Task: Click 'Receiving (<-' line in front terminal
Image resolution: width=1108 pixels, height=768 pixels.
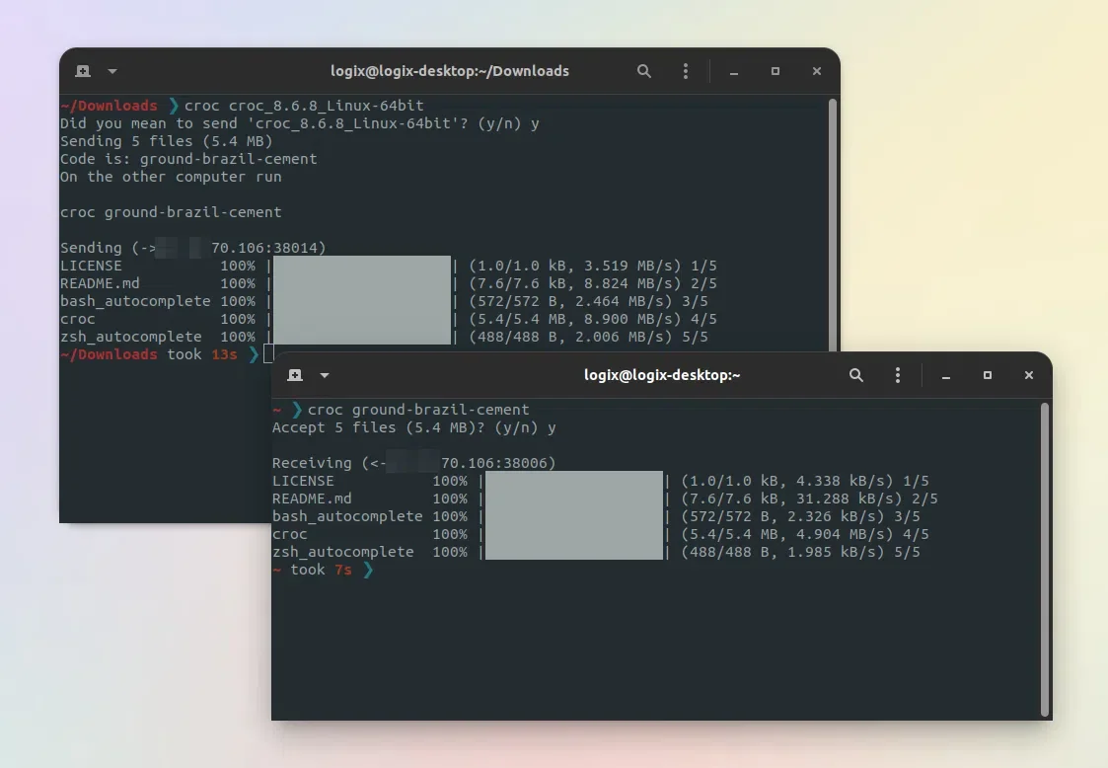Action: pyautogui.click(x=414, y=463)
